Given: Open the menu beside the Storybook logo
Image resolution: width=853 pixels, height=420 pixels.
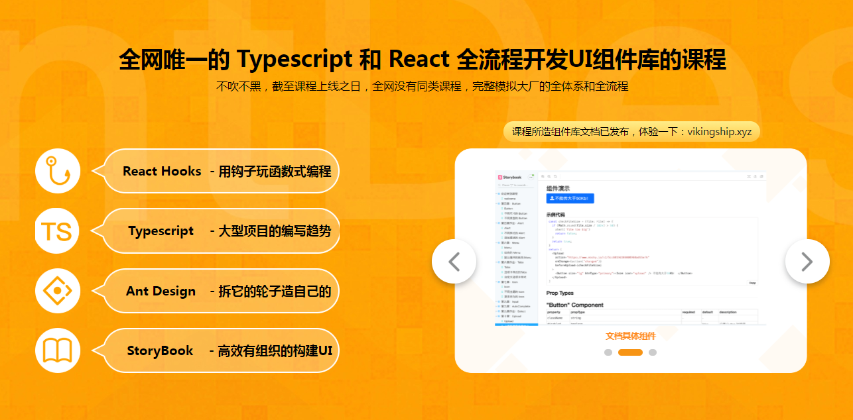Looking at the screenshot, I should point(531,177).
